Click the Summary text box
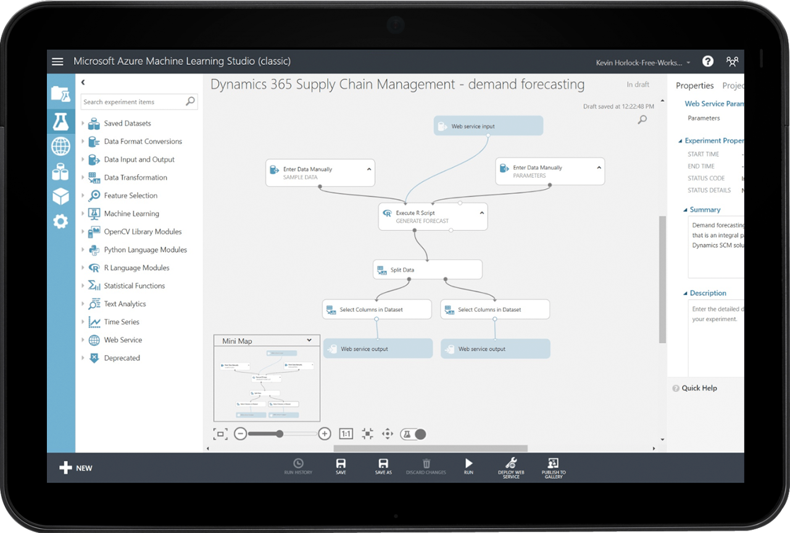The width and height of the screenshot is (790, 533). click(716, 248)
